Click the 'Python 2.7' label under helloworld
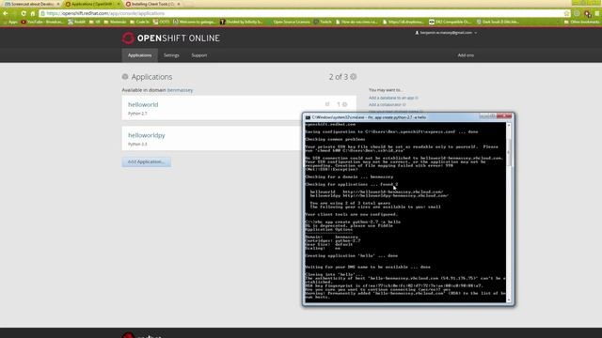Image resolution: width=602 pixels, height=338 pixels. click(137, 114)
